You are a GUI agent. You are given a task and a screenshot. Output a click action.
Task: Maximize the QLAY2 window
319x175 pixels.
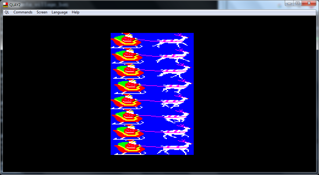click(298, 3)
